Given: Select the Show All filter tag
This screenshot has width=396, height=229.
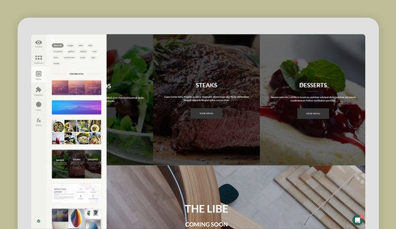Looking at the screenshot, I should point(57,46).
